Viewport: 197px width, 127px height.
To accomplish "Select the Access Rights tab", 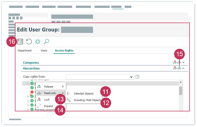I will pos(64,50).
